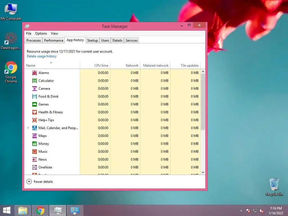This screenshot has height=216, width=288.
Task: Click the Money app icon
Action: pos(35,144)
